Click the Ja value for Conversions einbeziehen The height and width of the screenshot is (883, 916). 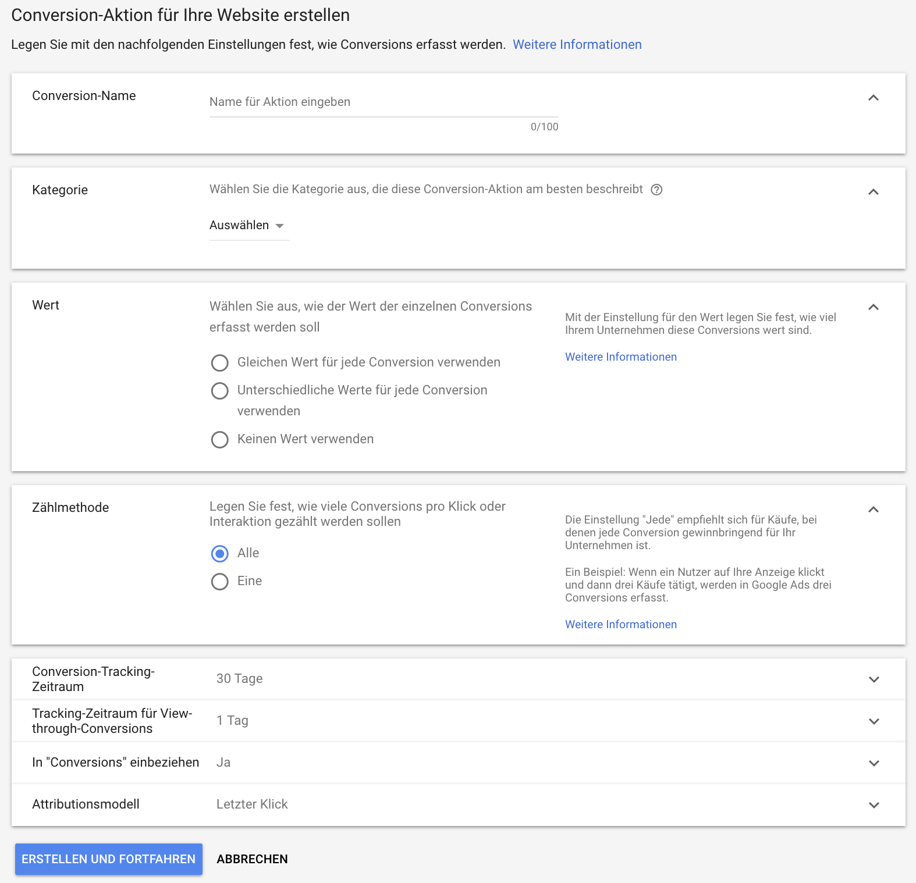223,763
